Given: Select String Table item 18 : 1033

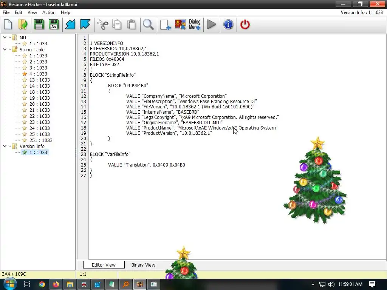Looking at the screenshot, I should point(39,92).
